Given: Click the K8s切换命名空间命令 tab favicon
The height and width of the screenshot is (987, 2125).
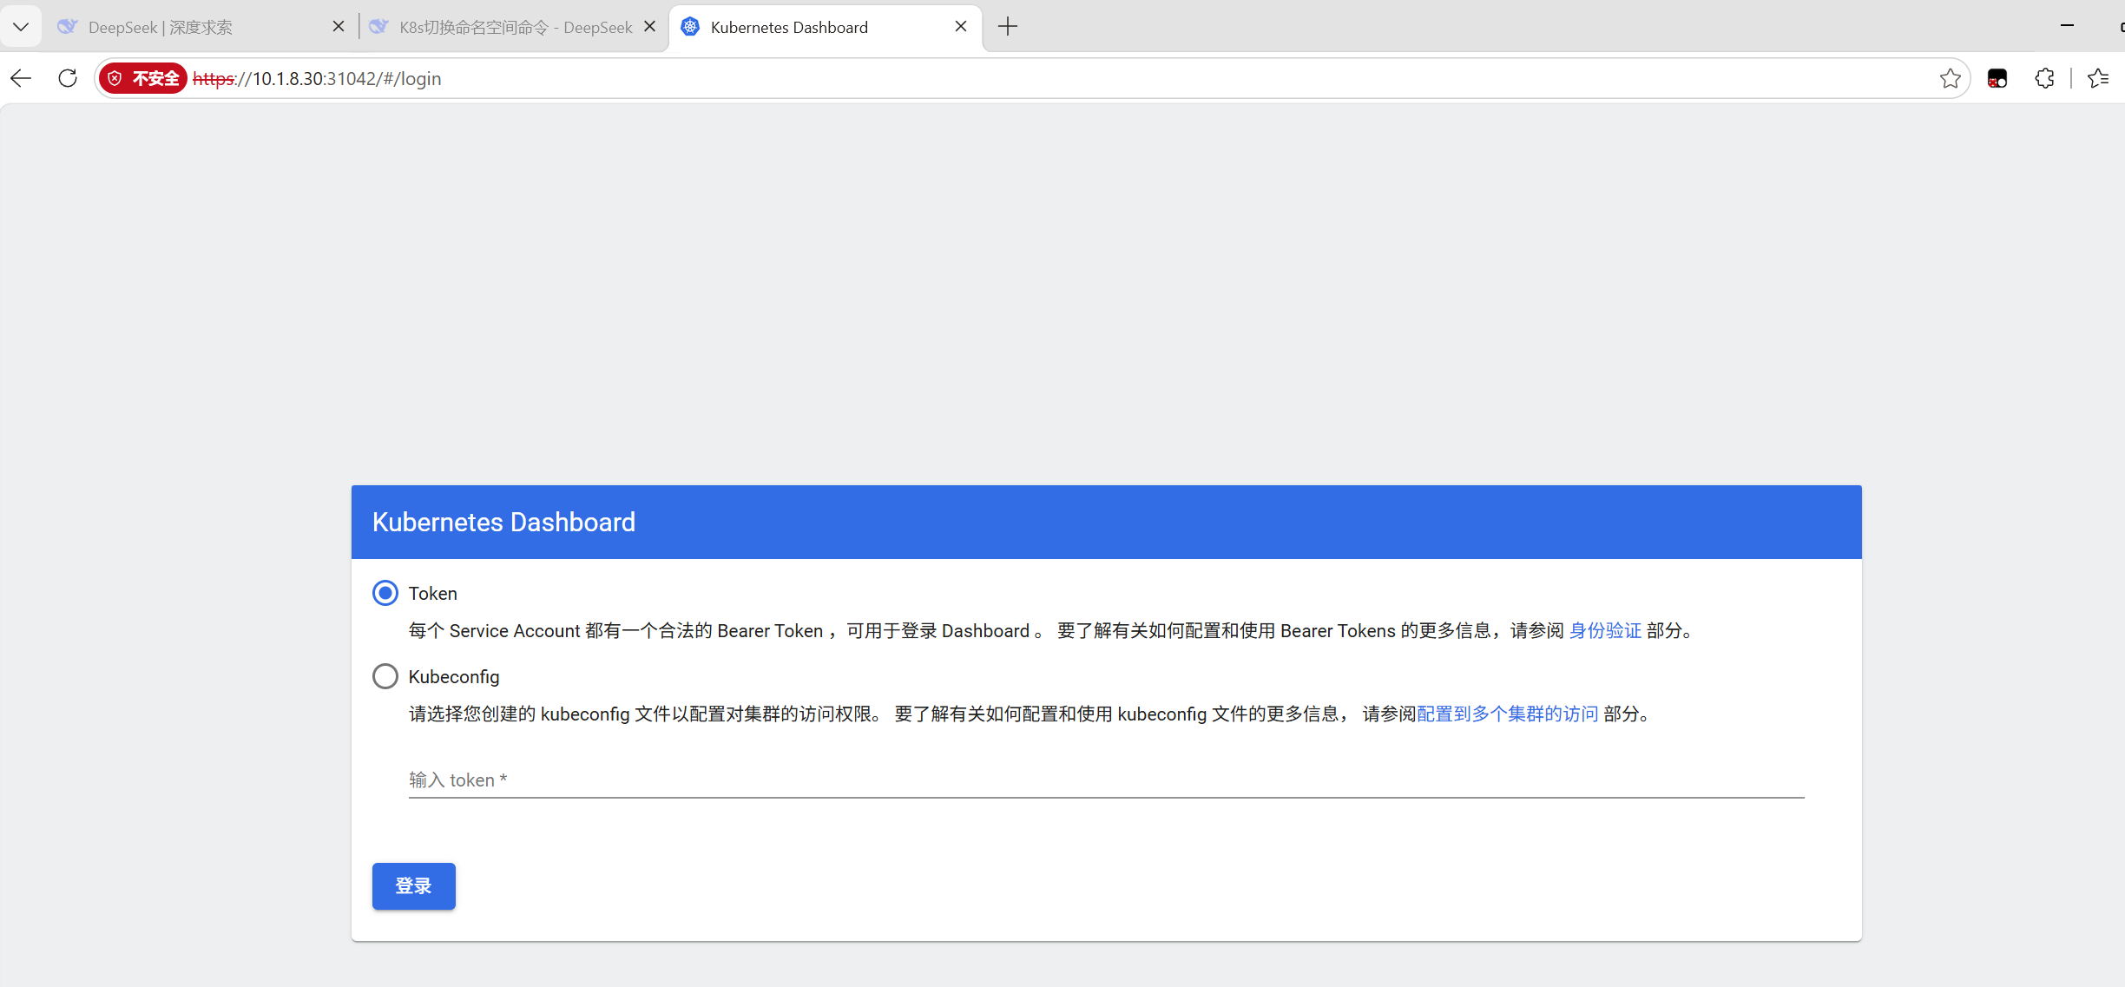Looking at the screenshot, I should pyautogui.click(x=378, y=27).
